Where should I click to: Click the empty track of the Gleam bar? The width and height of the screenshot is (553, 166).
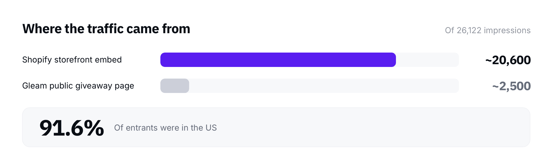(x=324, y=86)
